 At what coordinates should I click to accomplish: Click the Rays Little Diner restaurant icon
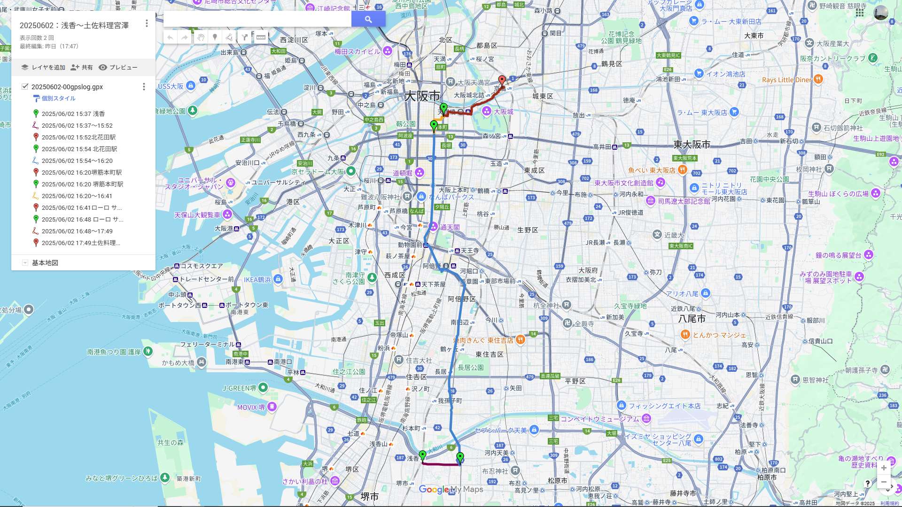coord(818,79)
